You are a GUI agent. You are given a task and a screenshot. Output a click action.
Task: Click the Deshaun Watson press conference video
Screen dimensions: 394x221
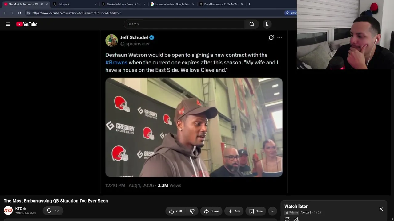pyautogui.click(x=194, y=127)
